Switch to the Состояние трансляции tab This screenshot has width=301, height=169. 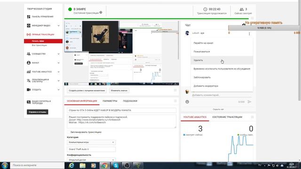227,117
